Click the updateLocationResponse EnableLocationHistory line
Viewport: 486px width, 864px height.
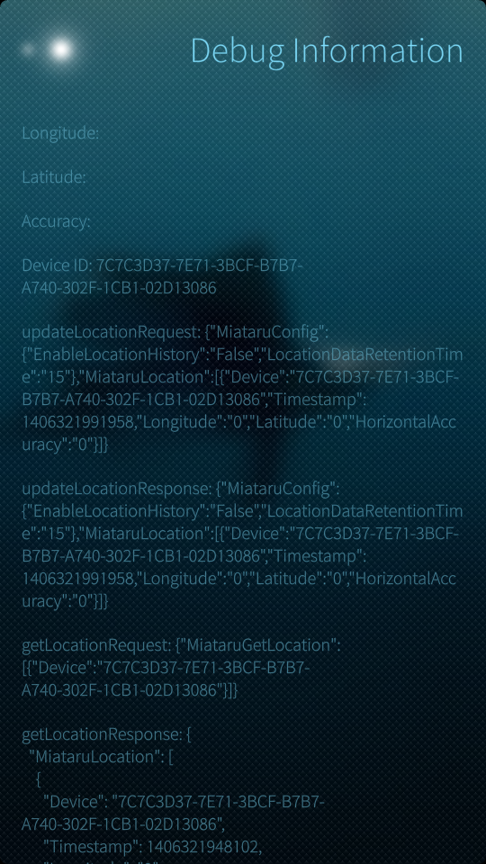tap(242, 511)
